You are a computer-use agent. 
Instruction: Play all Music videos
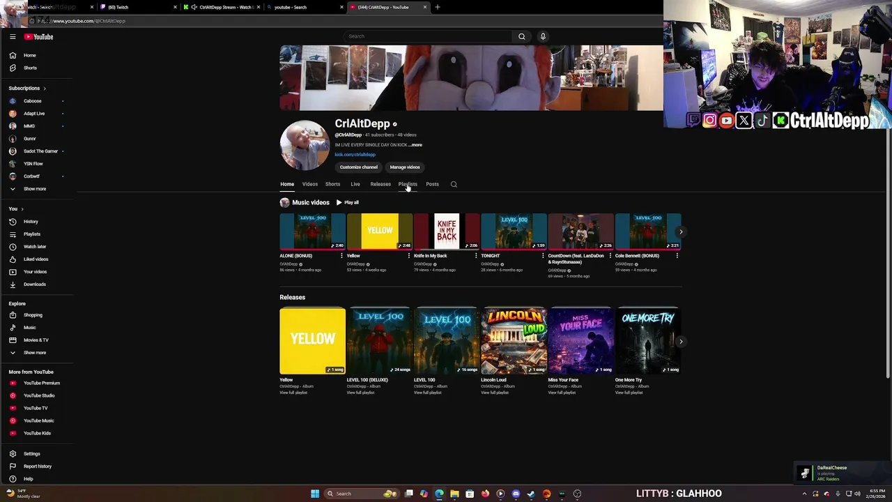347,203
